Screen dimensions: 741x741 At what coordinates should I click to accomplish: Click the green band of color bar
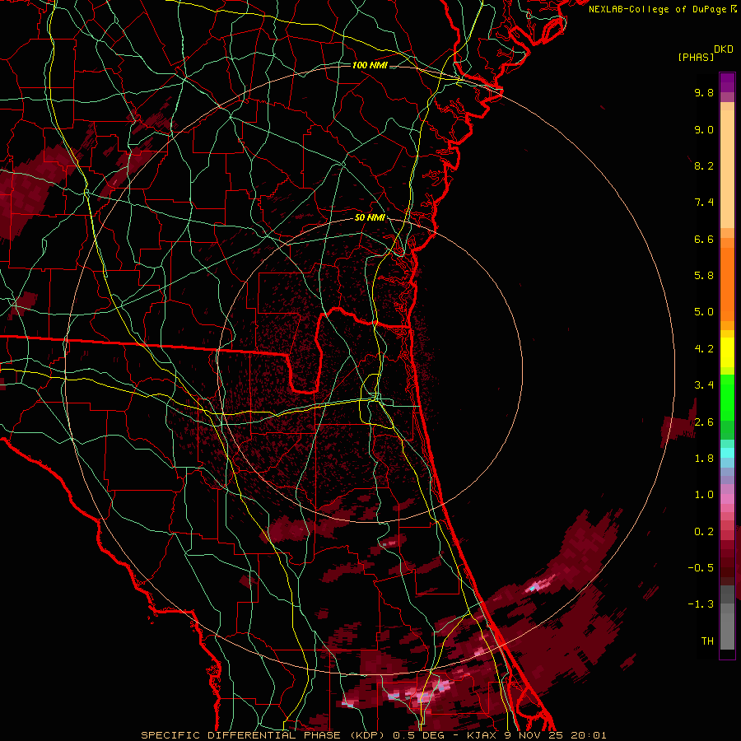[727, 397]
